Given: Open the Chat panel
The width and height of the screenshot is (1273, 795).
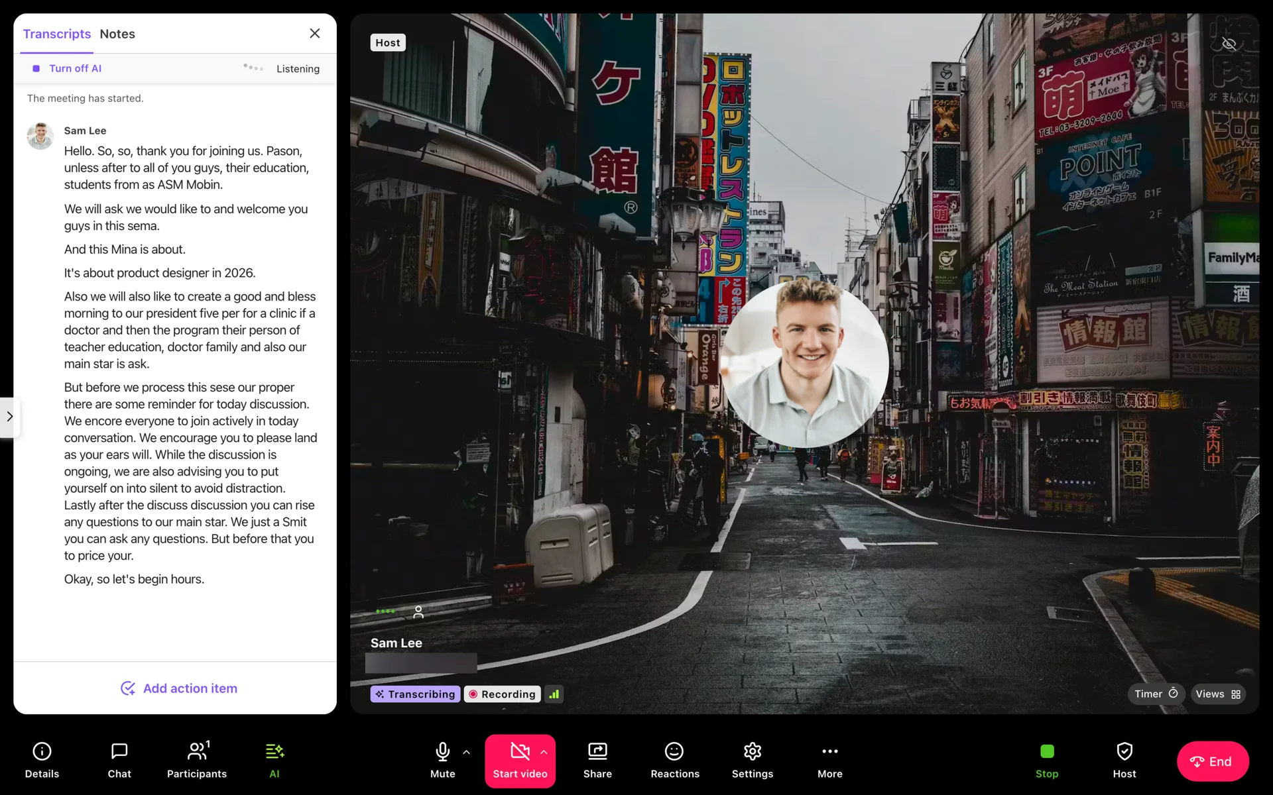Looking at the screenshot, I should click(x=119, y=759).
